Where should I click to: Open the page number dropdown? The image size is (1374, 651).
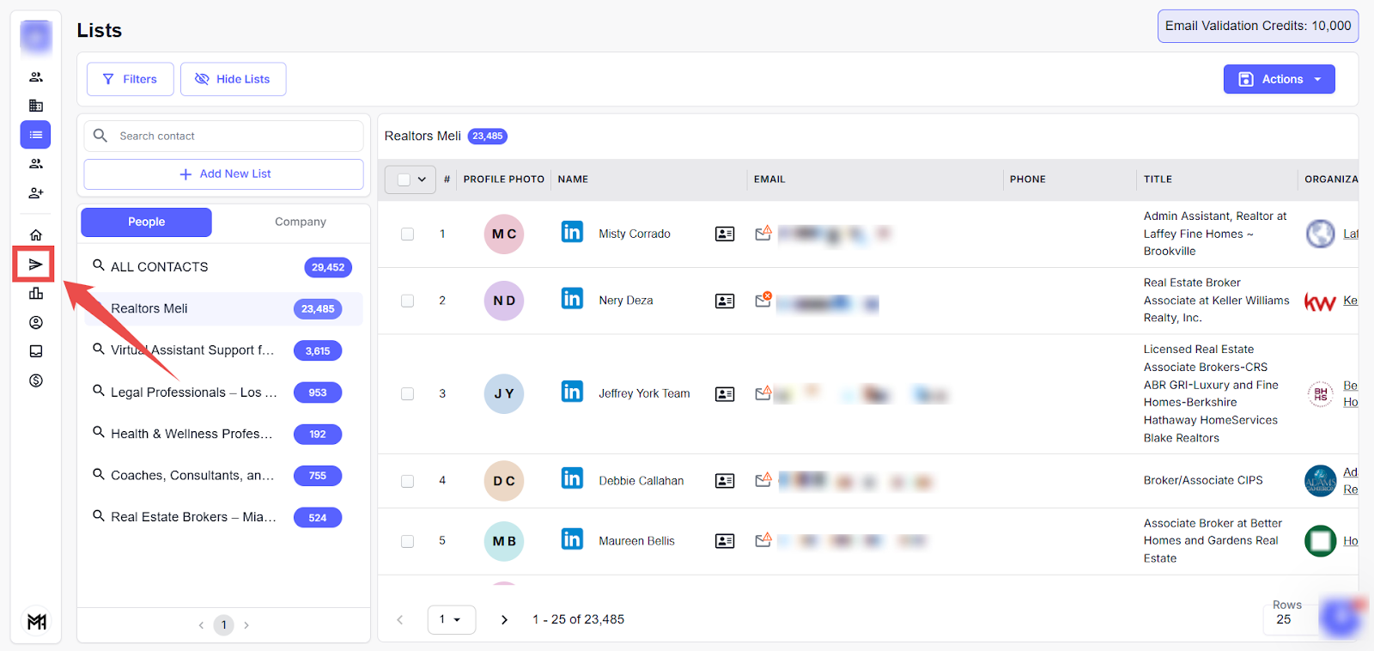pyautogui.click(x=451, y=619)
